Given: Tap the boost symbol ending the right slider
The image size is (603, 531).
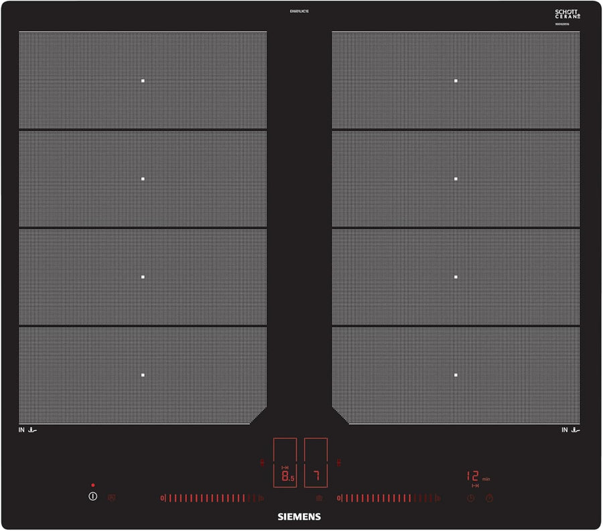Looking at the screenshot, I should (x=439, y=498).
